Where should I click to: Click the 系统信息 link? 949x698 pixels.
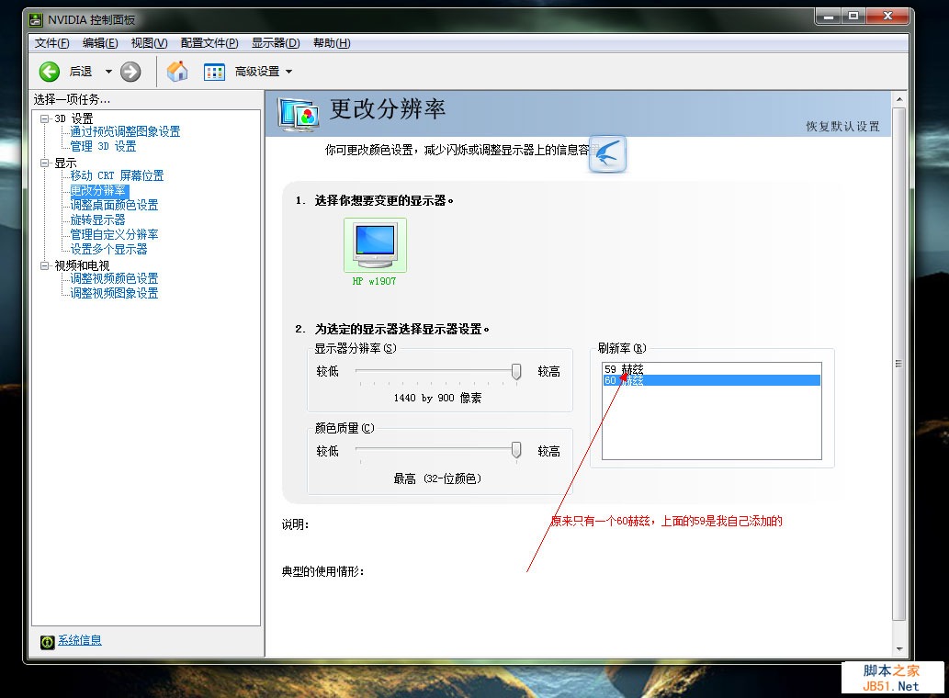click(80, 640)
